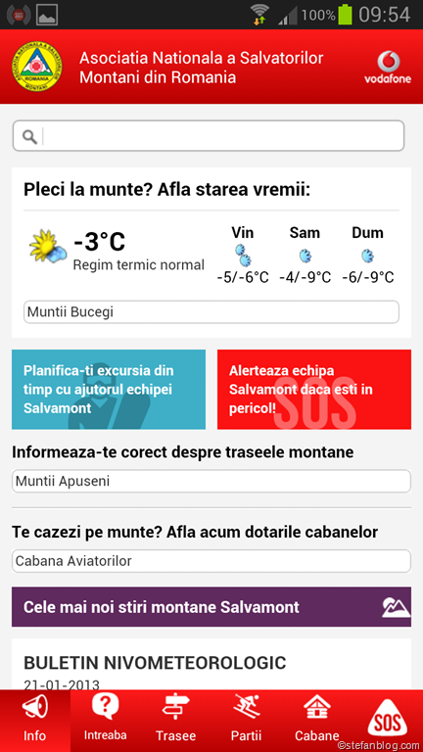Tap the search magnifier icon
This screenshot has width=423, height=752.
(x=29, y=137)
